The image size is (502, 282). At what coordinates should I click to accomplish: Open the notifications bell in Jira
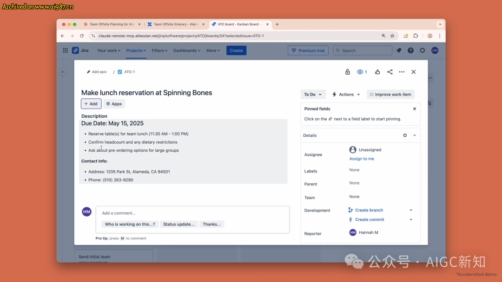[x=399, y=51]
